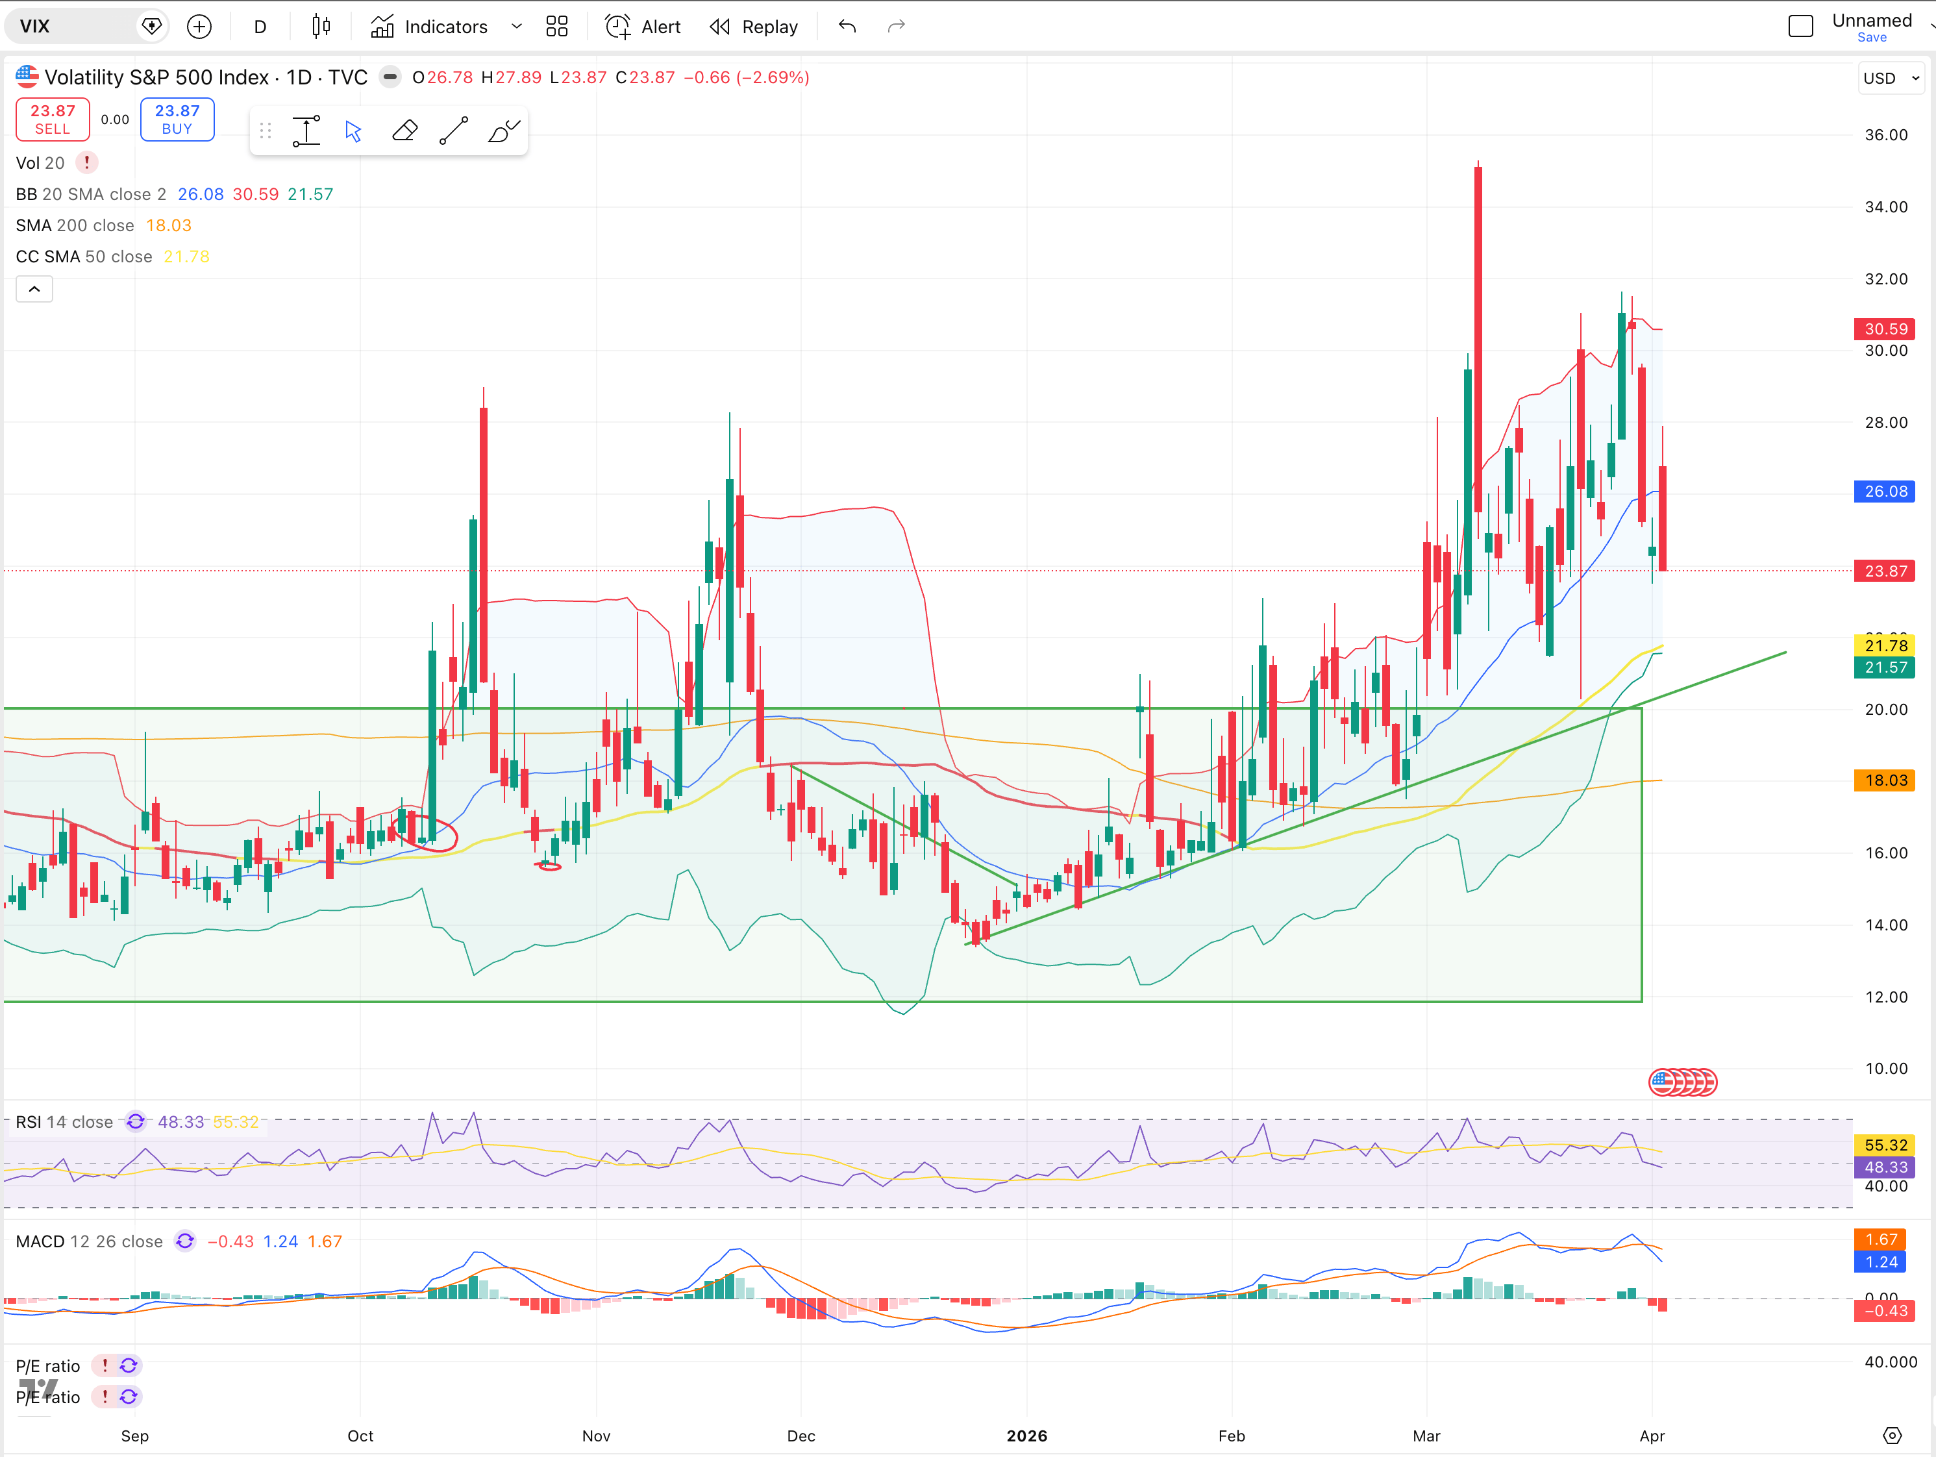Expand the Indicators favorites dropdown arrow
This screenshot has height=1457, width=1936.
click(x=516, y=26)
